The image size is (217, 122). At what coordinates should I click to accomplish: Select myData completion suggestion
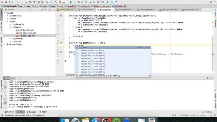(x=113, y=47)
